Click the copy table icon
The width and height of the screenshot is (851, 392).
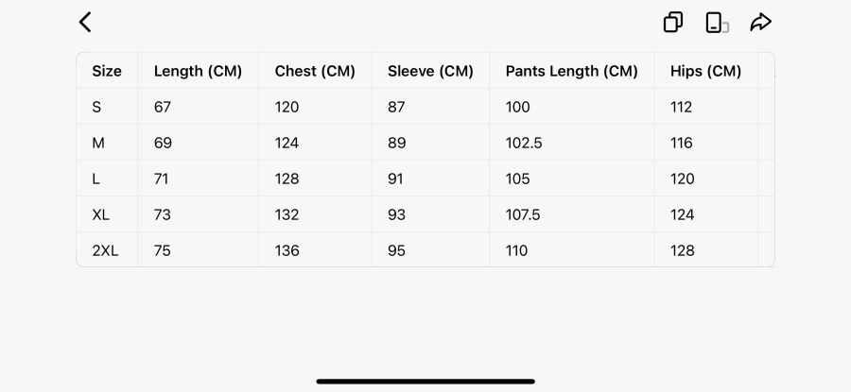pyautogui.click(x=673, y=23)
